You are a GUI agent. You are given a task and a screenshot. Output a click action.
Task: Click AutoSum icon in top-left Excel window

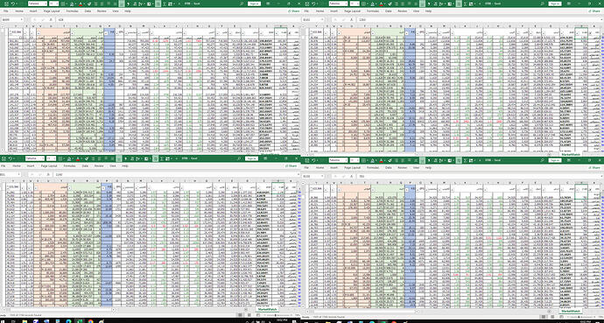tap(165, 4)
